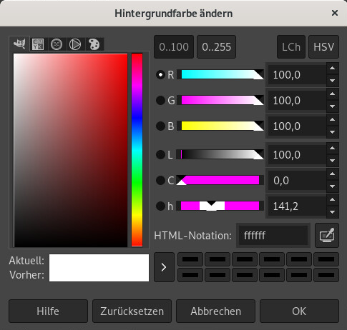The image size is (347, 330).
Task: Open the Palette selector tab
Action: pyautogui.click(x=94, y=44)
